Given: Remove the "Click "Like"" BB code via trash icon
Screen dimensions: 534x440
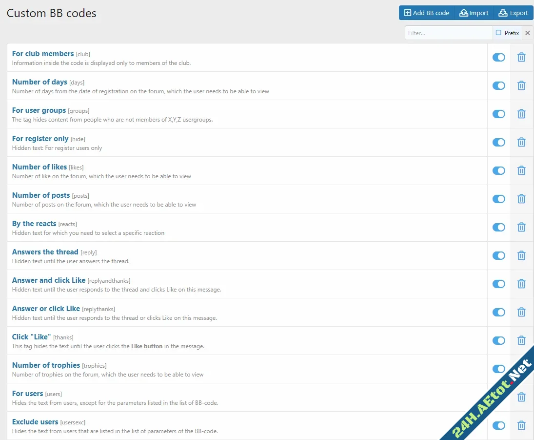Looking at the screenshot, I should coord(521,340).
